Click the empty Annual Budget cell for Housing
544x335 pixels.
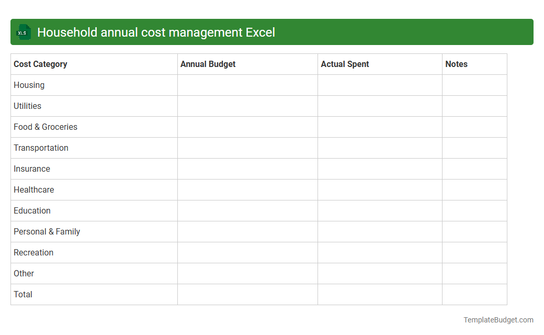coord(247,85)
